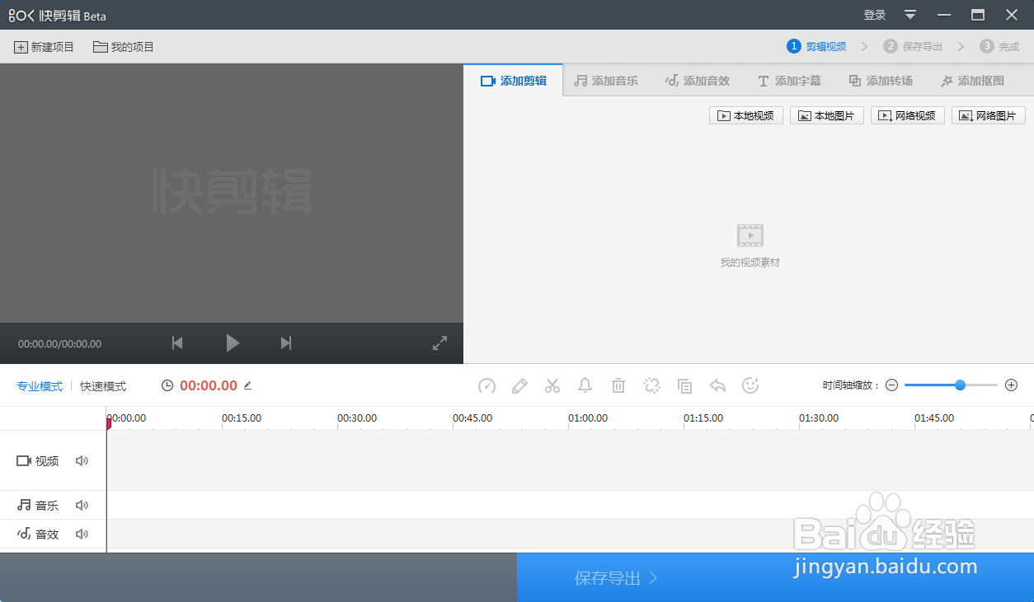
Task: Click the 音效 track label
Action: pyautogui.click(x=38, y=534)
